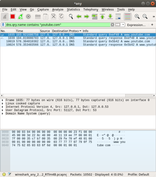Select packet 1035 DNS query row

78,35
